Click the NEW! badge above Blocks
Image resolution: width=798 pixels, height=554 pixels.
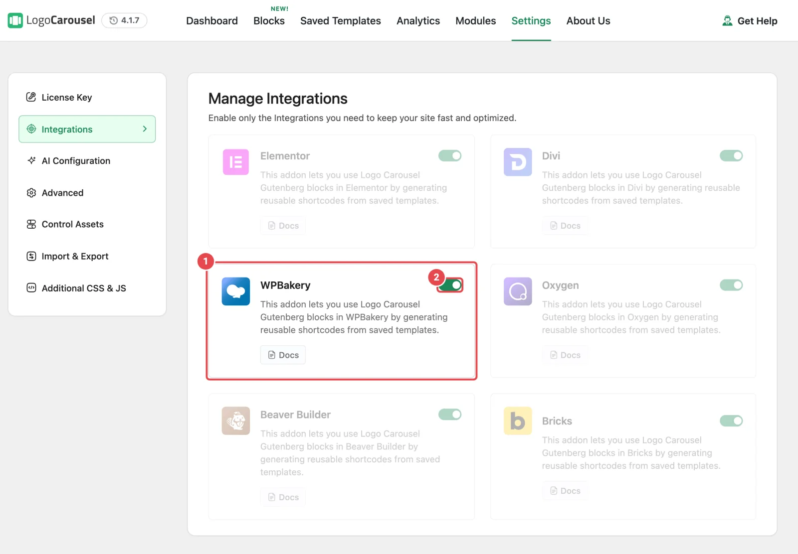(x=279, y=8)
